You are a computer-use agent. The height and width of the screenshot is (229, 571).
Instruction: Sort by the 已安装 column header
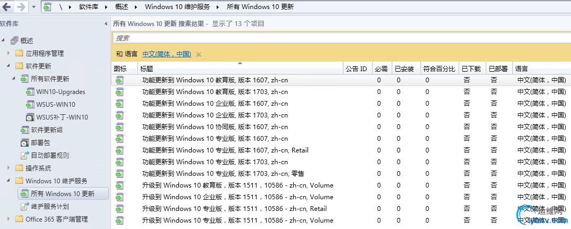point(406,69)
